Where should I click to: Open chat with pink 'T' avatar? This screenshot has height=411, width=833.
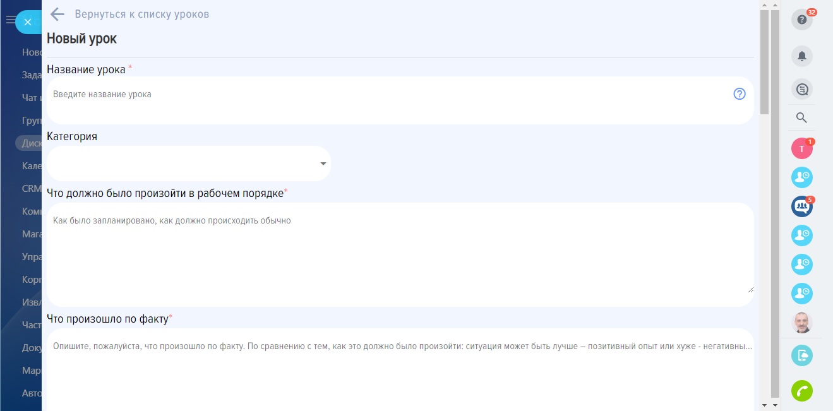(802, 148)
